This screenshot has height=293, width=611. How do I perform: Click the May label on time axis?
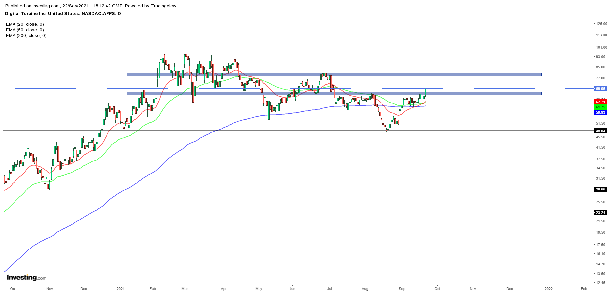[259, 289]
